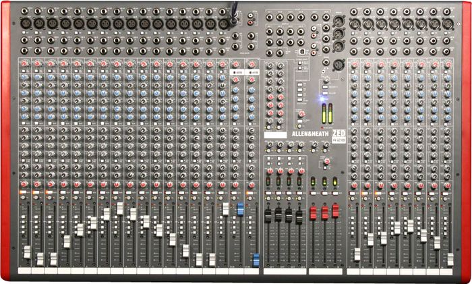The height and width of the screenshot is (284, 472).
Task: Click the channel 1 XLR microphone input
Action: point(25,23)
